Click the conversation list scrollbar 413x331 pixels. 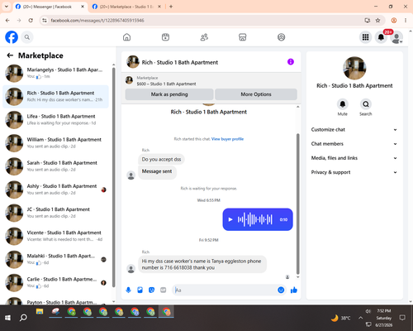(113, 176)
